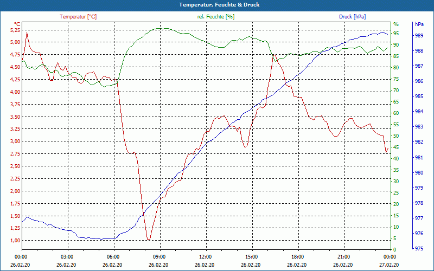Image resolution: width=434 pixels, height=271 pixels.
Task: Click the '18:00' time axis label
Action: click(297, 256)
